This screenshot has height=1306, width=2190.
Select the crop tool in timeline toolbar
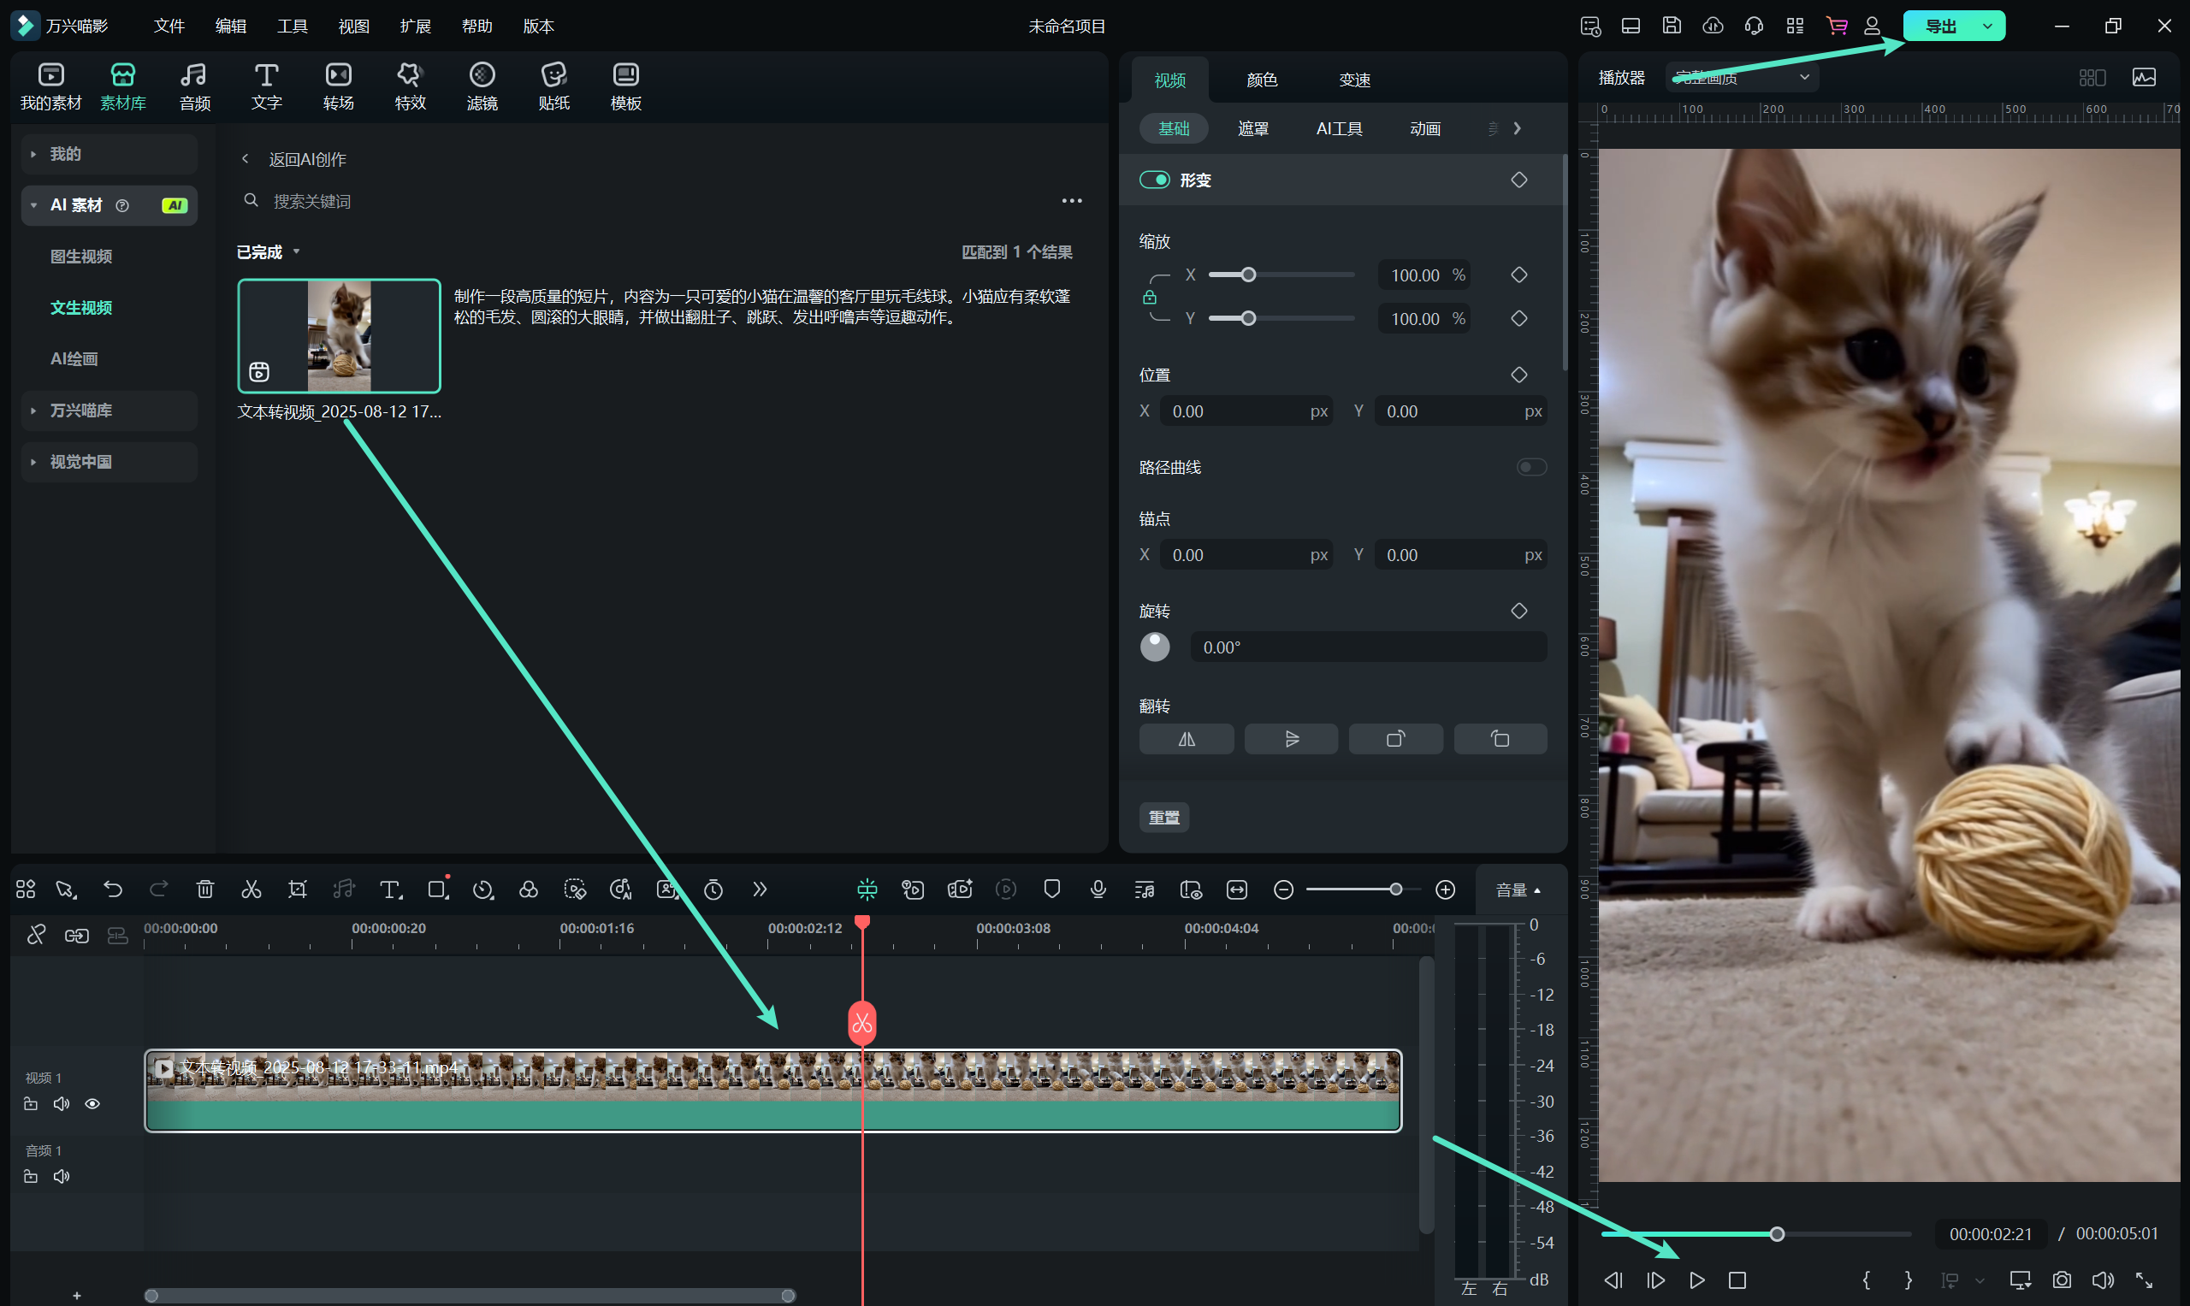298,889
